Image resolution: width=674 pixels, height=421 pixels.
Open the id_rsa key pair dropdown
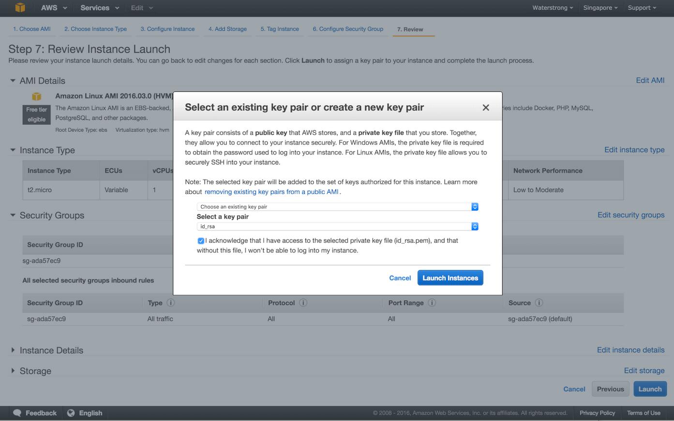coord(338,226)
